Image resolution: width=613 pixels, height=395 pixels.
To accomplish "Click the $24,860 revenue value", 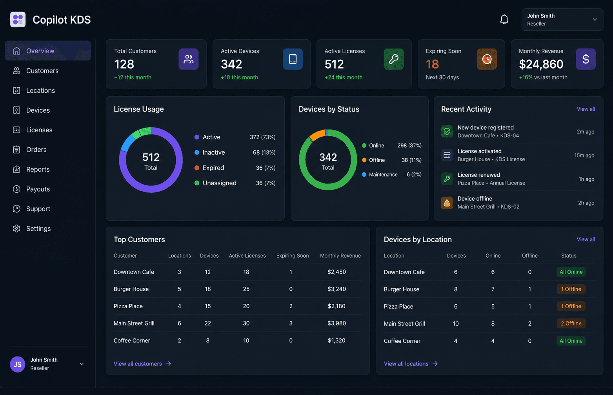I will tap(541, 64).
